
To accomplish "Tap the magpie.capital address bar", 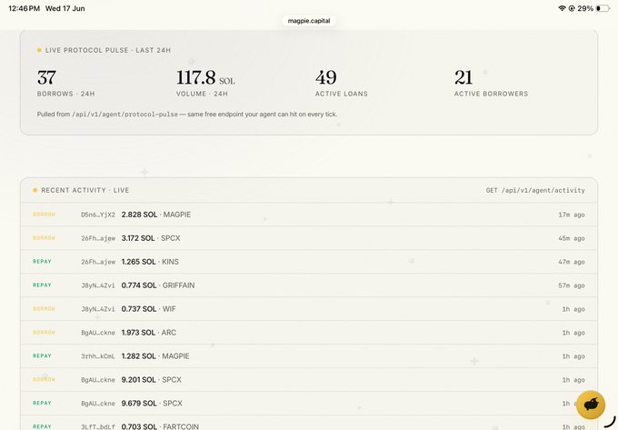I will click(309, 21).
